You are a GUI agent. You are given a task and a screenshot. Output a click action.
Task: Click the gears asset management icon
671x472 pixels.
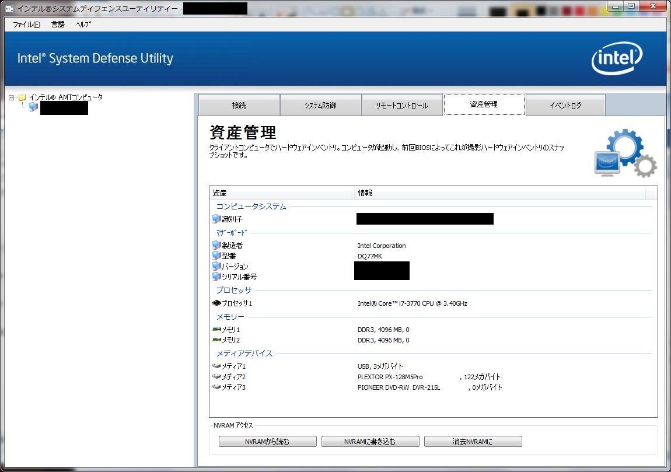coord(626,153)
